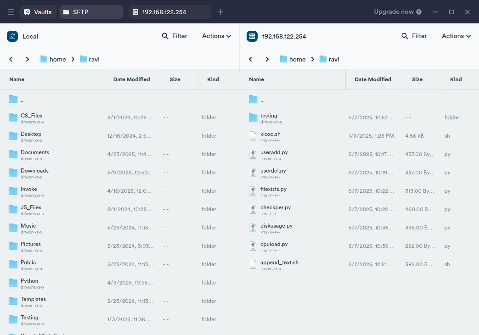Image resolution: width=479 pixels, height=335 pixels.
Task: Select the Downloads folder in Local pane
Action: click(x=34, y=171)
